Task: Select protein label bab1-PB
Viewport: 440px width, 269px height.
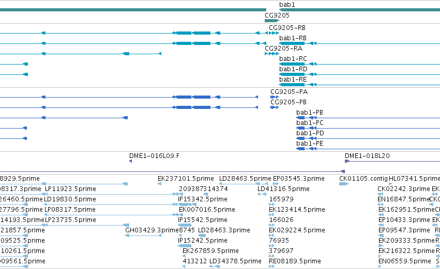Action: (x=310, y=113)
